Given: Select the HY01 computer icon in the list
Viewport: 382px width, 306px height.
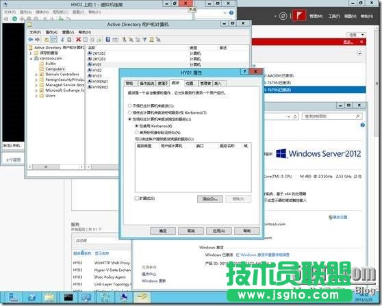Looking at the screenshot, I should [90, 64].
